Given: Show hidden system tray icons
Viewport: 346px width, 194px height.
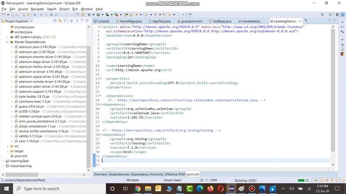Looking at the screenshot, I should pos(283,189).
